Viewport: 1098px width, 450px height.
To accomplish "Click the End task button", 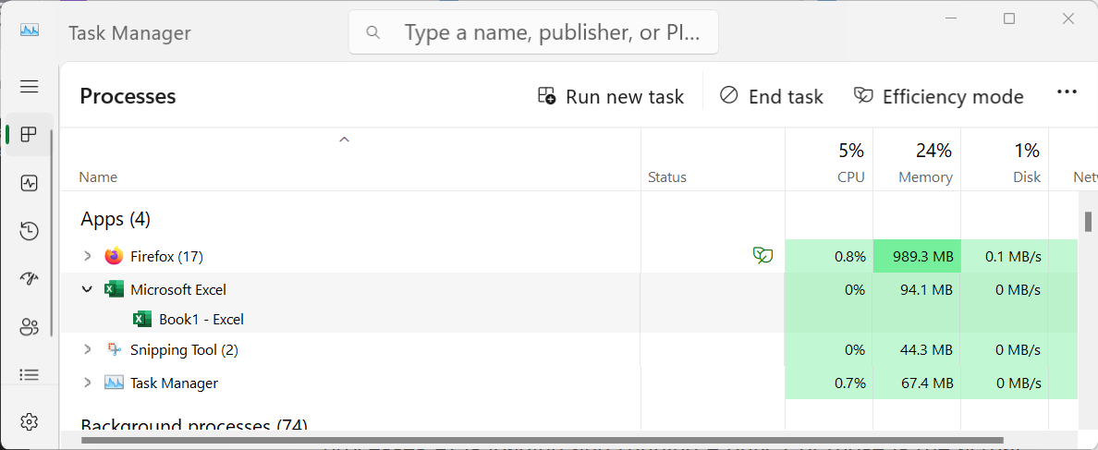I will tap(771, 96).
